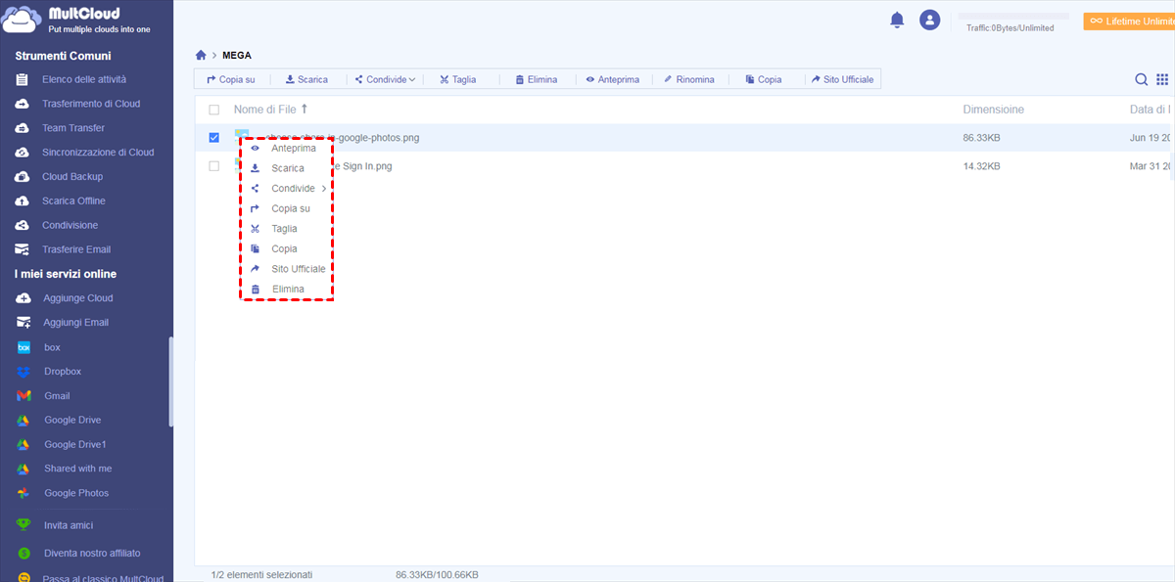Click Taglia in toolbar
Viewport: 1175px width, 582px height.
point(457,79)
